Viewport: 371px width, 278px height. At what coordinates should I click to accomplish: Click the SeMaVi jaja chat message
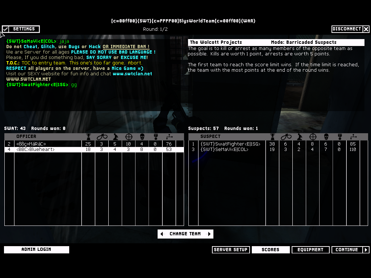pos(38,41)
